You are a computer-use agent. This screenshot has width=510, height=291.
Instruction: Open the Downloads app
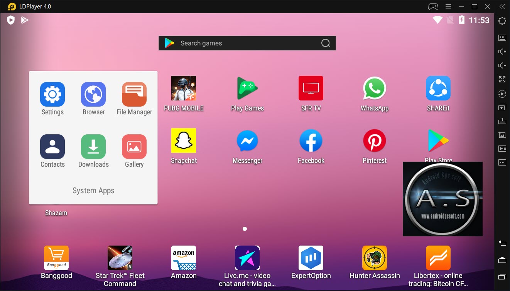93,147
